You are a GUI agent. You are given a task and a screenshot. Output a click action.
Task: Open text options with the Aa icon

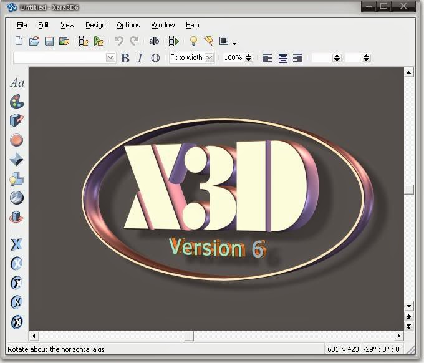pyautogui.click(x=17, y=82)
